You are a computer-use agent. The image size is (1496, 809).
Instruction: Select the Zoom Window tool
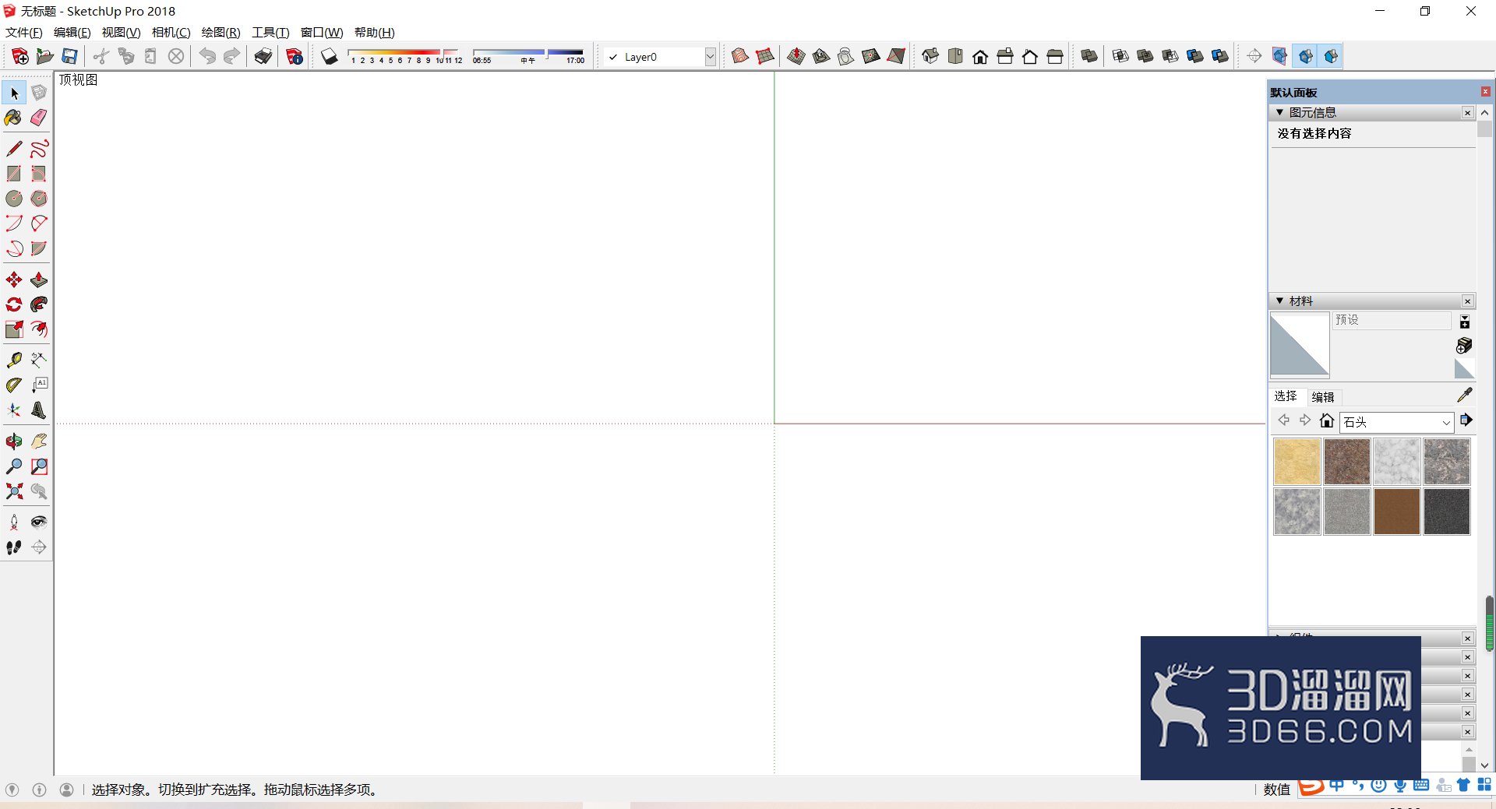click(x=39, y=466)
